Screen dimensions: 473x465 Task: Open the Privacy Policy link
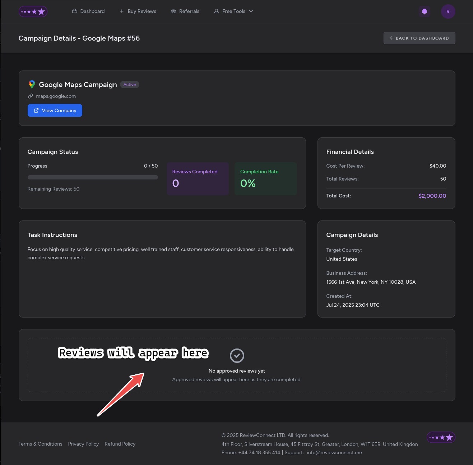(83, 444)
